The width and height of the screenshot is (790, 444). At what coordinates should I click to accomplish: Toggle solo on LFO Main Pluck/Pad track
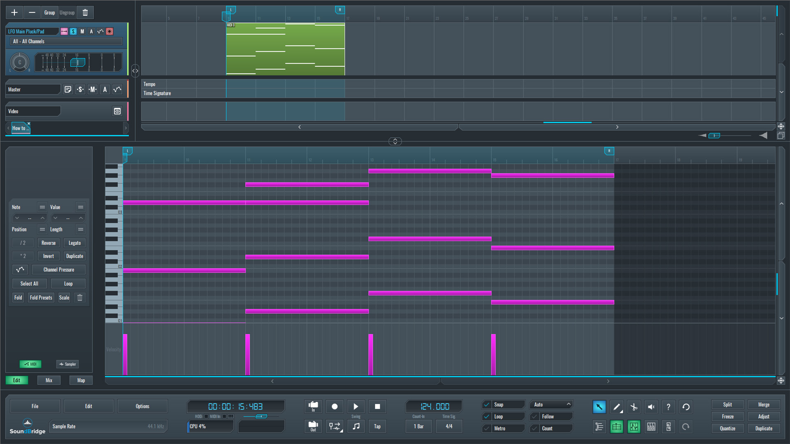(x=73, y=31)
